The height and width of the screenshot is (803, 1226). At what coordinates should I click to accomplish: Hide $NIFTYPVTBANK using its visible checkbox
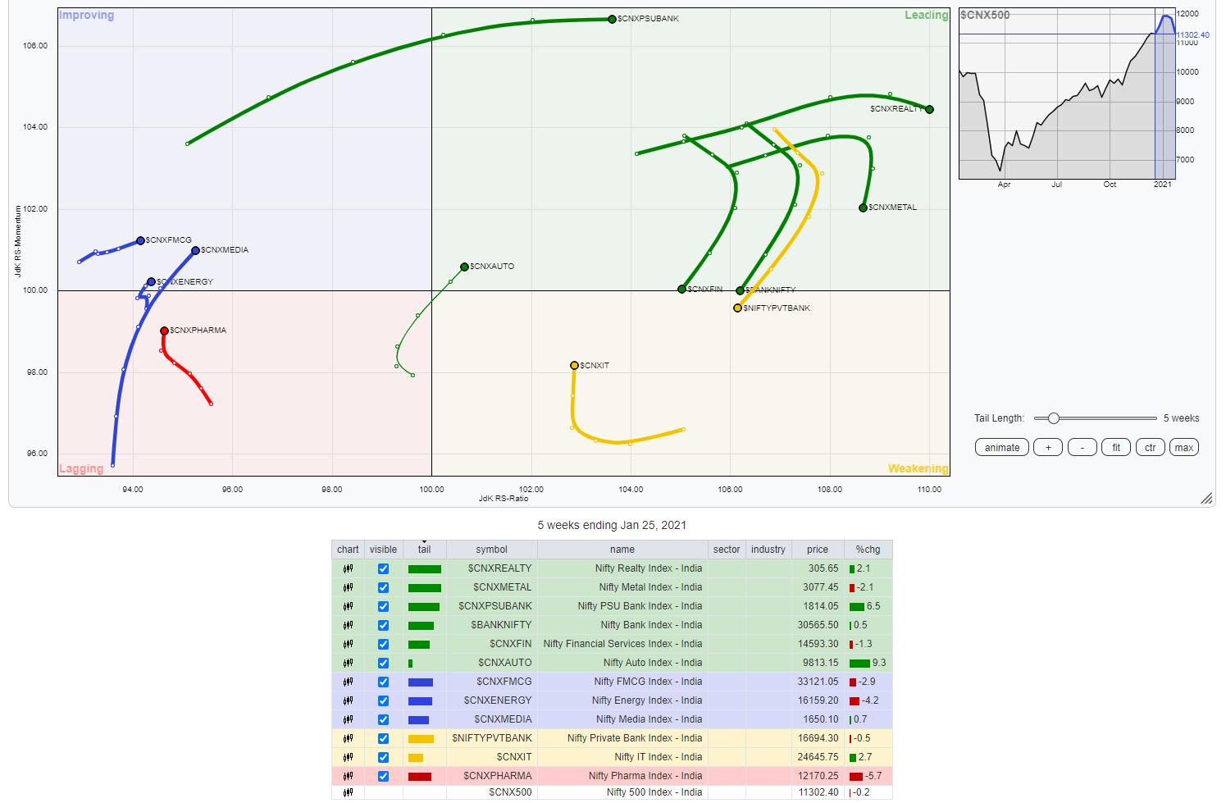coord(383,738)
